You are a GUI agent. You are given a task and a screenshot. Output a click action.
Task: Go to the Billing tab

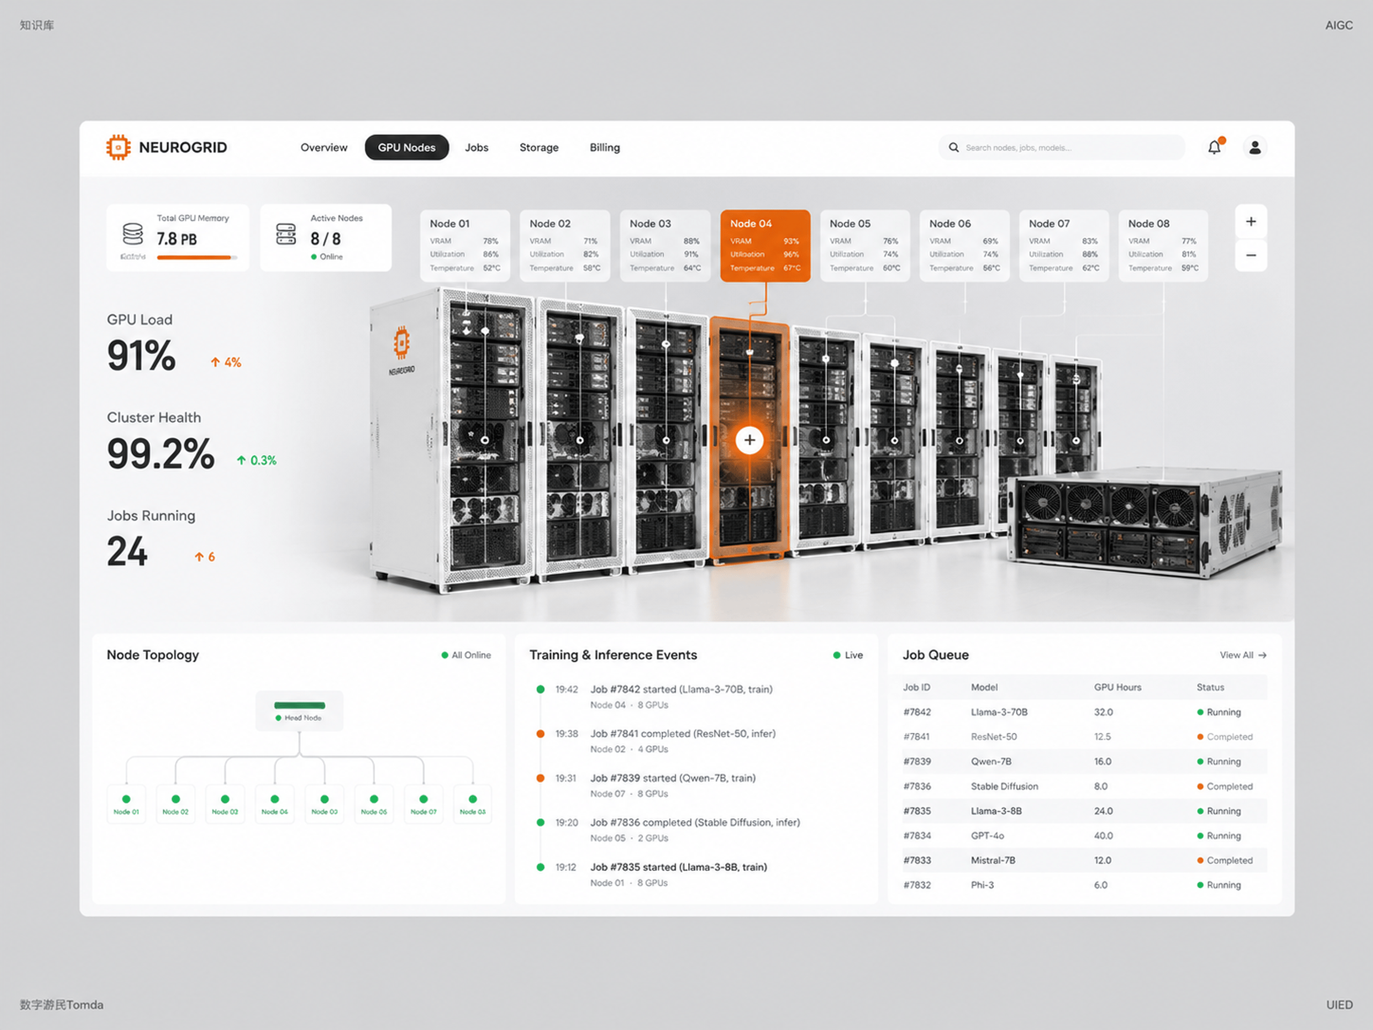[604, 147]
